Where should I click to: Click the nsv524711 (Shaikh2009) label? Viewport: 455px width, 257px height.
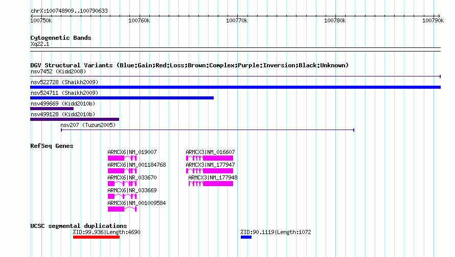pyautogui.click(x=64, y=93)
